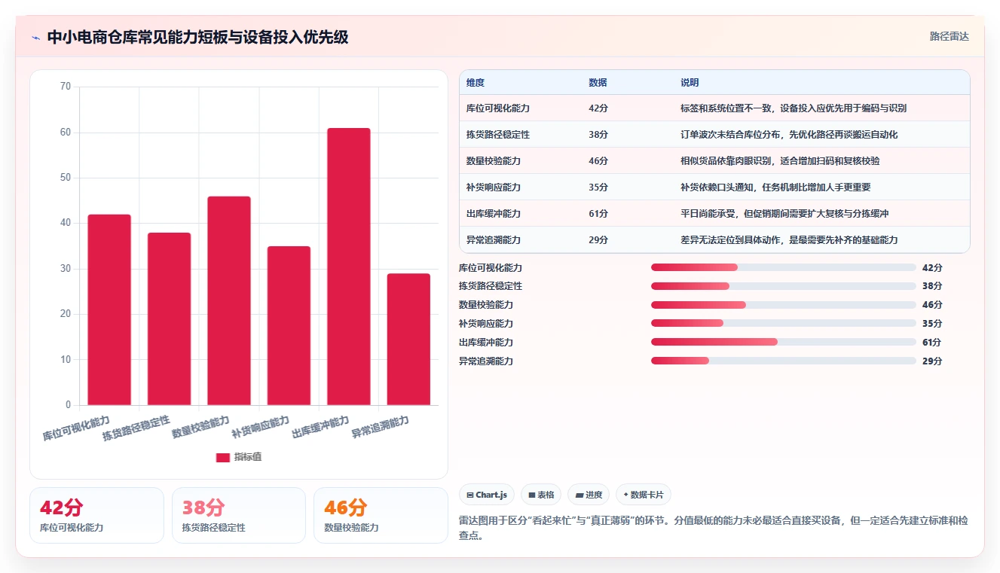The image size is (1000, 573).
Task: Click the 出库缓冲能力 bar in chart
Action: pos(349,267)
